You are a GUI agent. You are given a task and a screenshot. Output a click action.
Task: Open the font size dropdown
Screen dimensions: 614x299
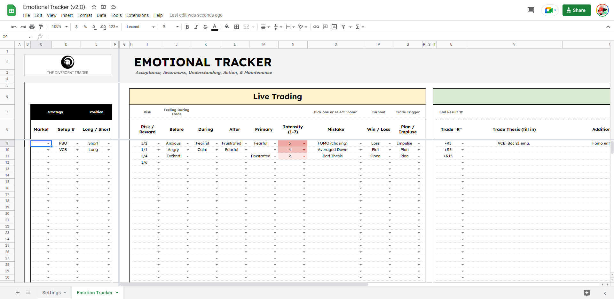click(x=170, y=27)
